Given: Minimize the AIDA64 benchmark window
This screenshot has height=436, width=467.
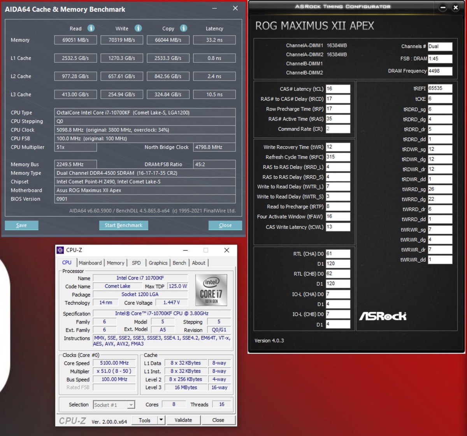Looking at the screenshot, I should (214, 8).
